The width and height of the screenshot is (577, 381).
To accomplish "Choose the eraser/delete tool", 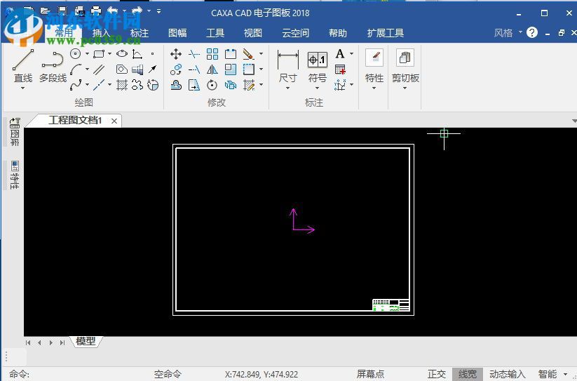I will tap(248, 54).
